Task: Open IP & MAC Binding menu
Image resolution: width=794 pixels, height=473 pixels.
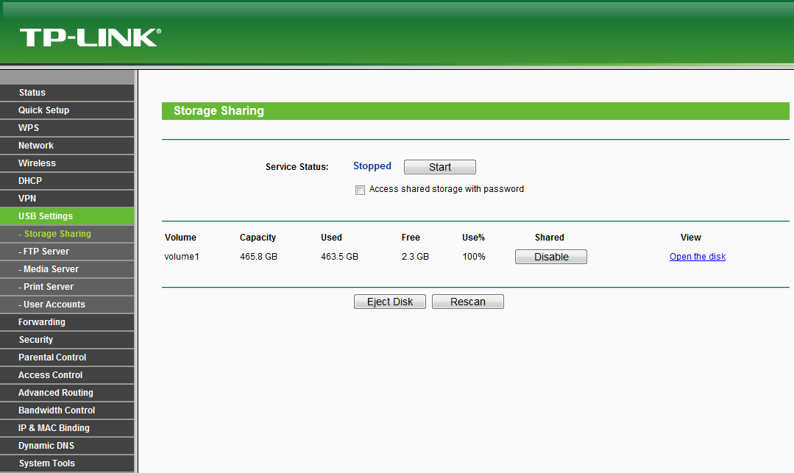Action: pos(67,428)
